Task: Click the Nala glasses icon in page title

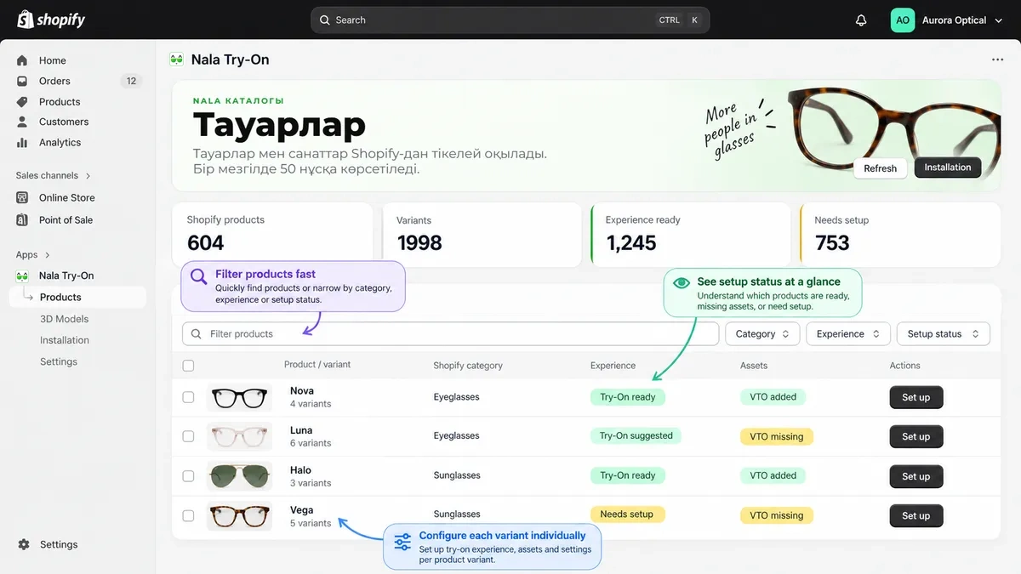Action: coord(177,60)
